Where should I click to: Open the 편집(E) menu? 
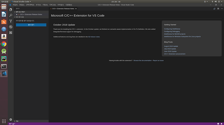(22, 5)
